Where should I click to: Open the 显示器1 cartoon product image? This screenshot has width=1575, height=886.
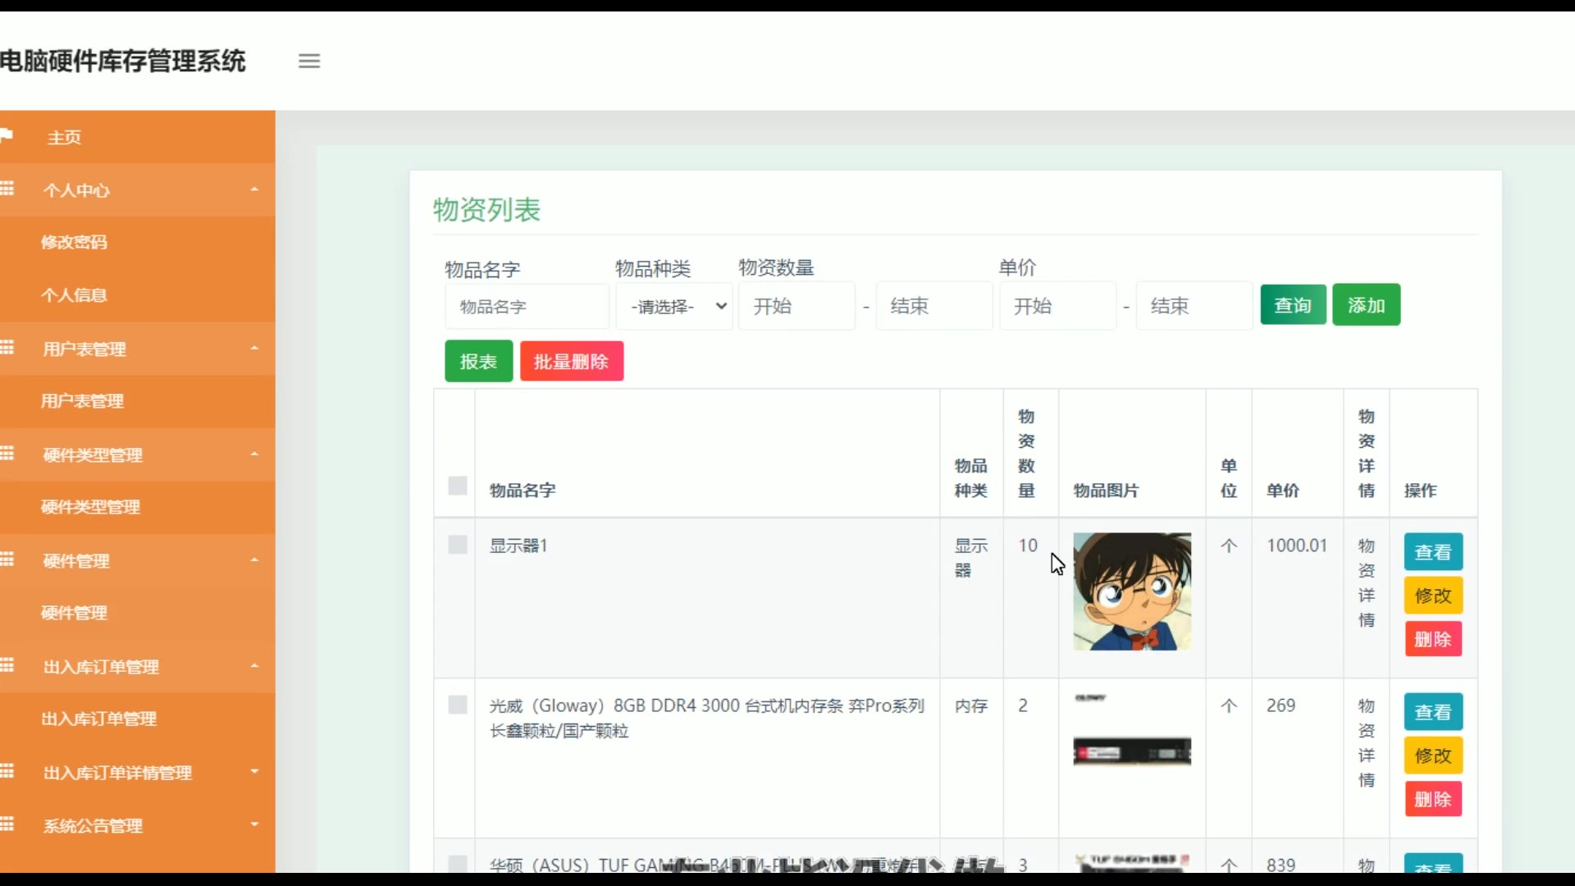(x=1132, y=591)
